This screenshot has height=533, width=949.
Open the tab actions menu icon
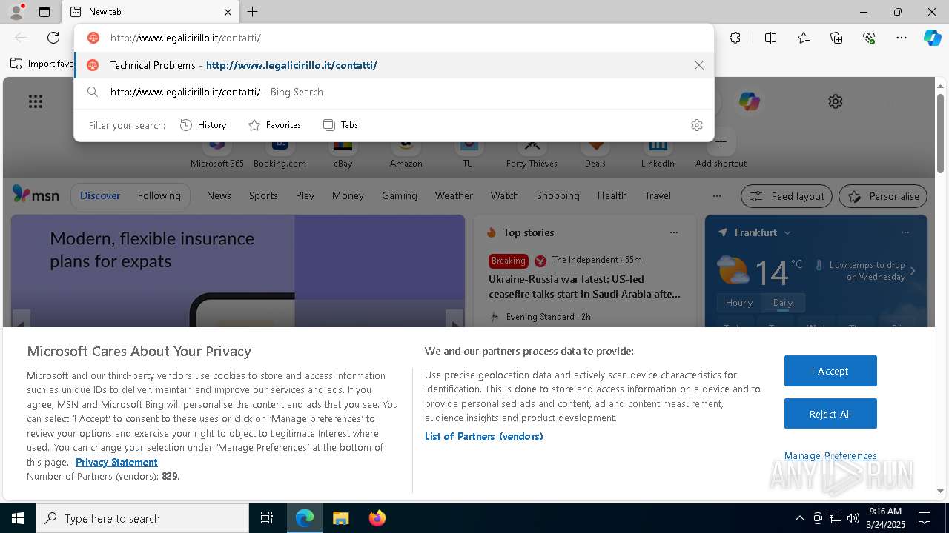pyautogui.click(x=44, y=12)
